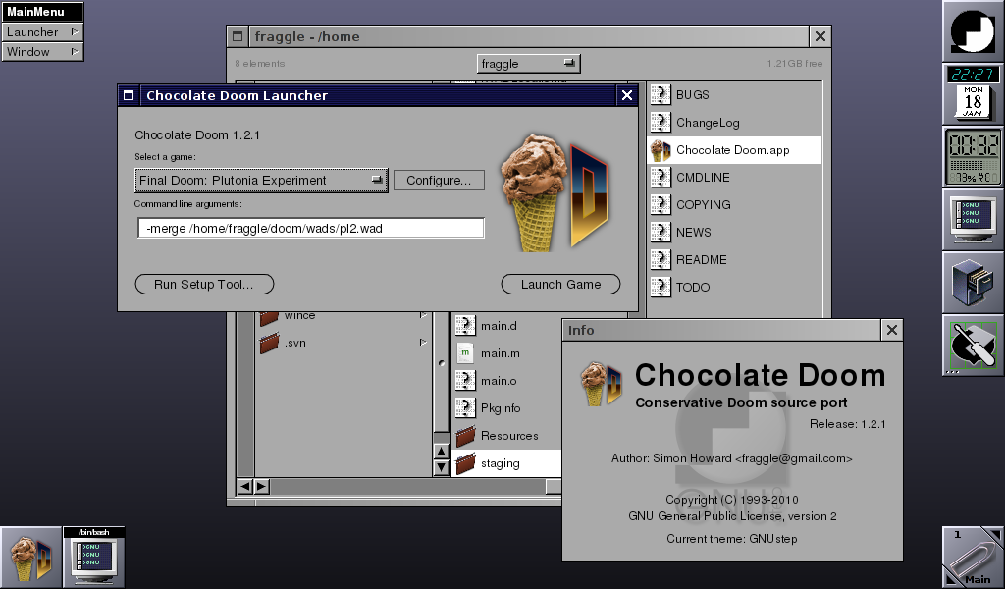The height and width of the screenshot is (589, 1005).
Task: Click the 'Release: 1.2.1' text
Action: (x=847, y=424)
